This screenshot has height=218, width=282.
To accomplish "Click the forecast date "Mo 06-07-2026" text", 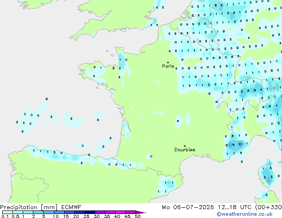I will point(188,207).
